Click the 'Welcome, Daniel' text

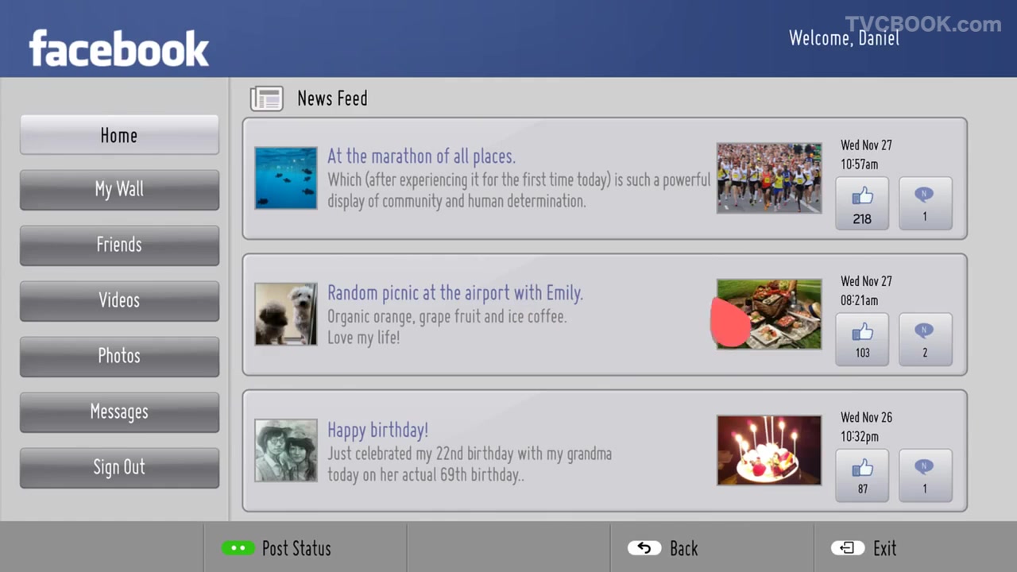[844, 38]
